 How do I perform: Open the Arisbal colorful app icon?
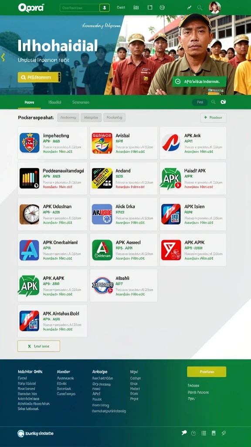(x=102, y=143)
